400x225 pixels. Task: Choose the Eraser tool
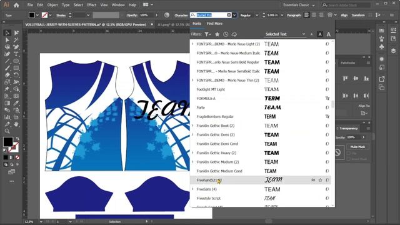[x=7, y=75]
